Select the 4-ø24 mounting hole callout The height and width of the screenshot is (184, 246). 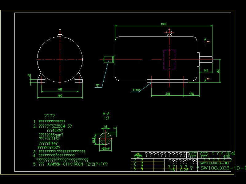click(x=137, y=89)
